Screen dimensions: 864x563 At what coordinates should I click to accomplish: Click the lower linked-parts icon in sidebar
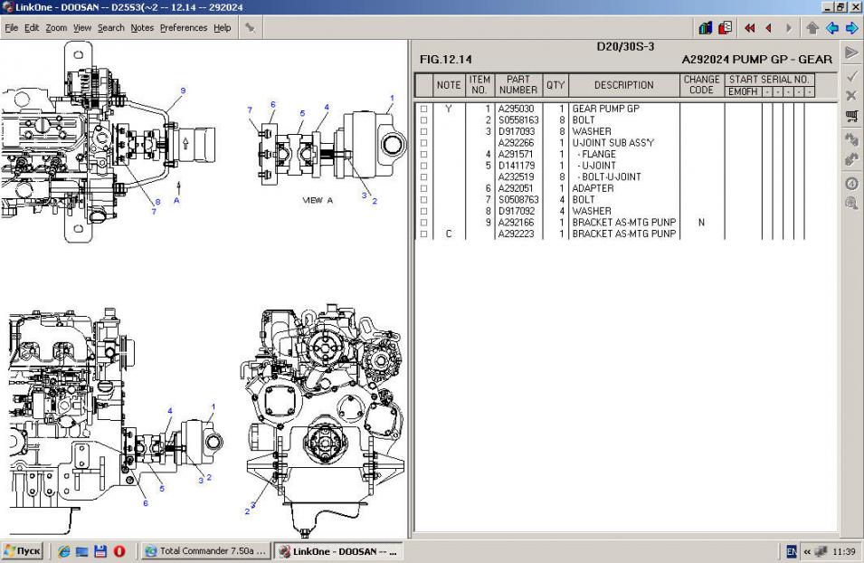tap(851, 159)
